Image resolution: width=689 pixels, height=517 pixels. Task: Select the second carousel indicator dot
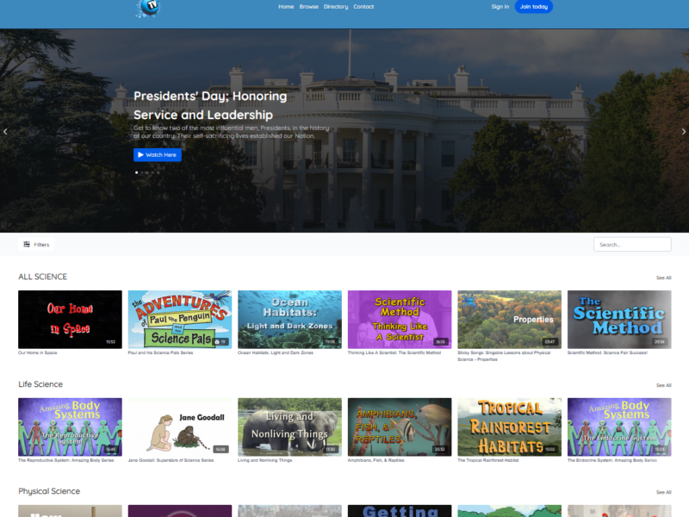142,172
